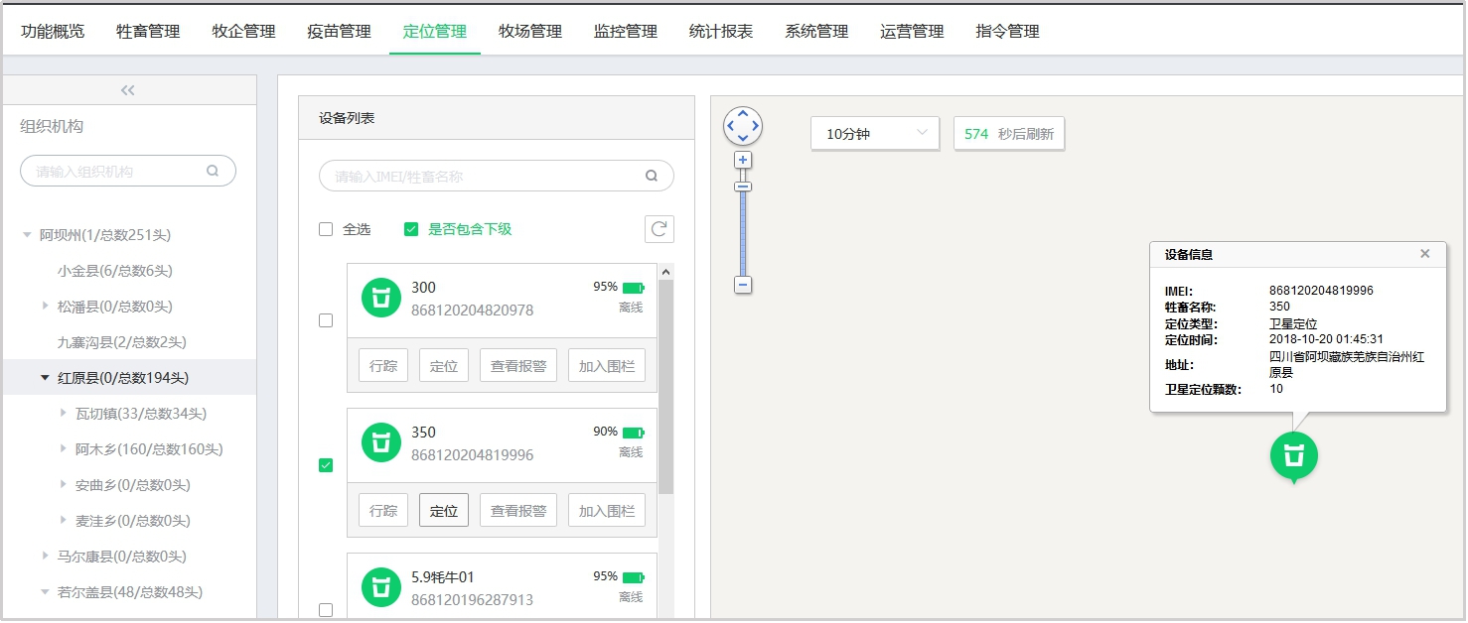1468x623 pixels.
Task: Collapse the 阿坝州 tree node
Action: pyautogui.click(x=27, y=235)
